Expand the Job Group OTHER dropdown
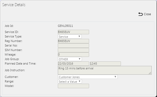This screenshot has width=157, height=97. pyautogui.click(x=70, y=59)
